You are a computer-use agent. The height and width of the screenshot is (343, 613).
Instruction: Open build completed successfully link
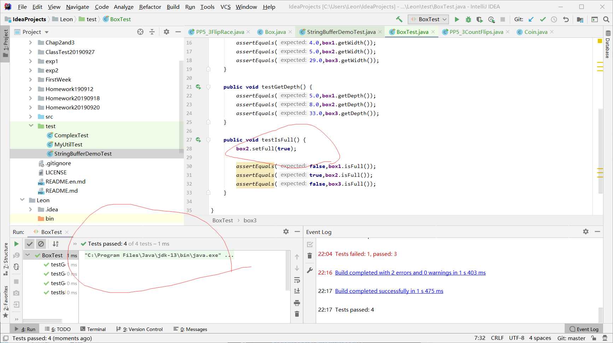[x=389, y=291]
